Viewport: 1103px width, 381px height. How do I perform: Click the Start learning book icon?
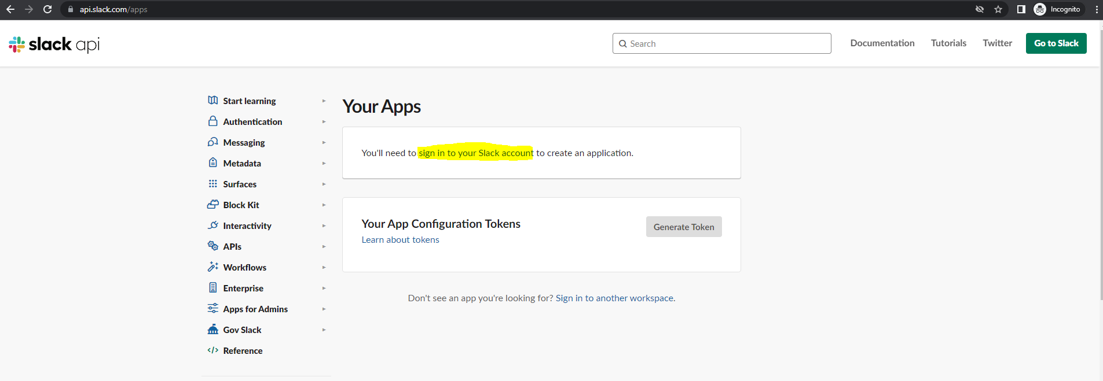[x=213, y=101]
